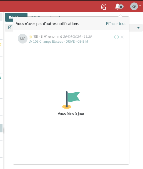Screen dimensions: 143x169
Task: Dismiss the '08 - BIM' renamed notification
Action: (x=122, y=37)
